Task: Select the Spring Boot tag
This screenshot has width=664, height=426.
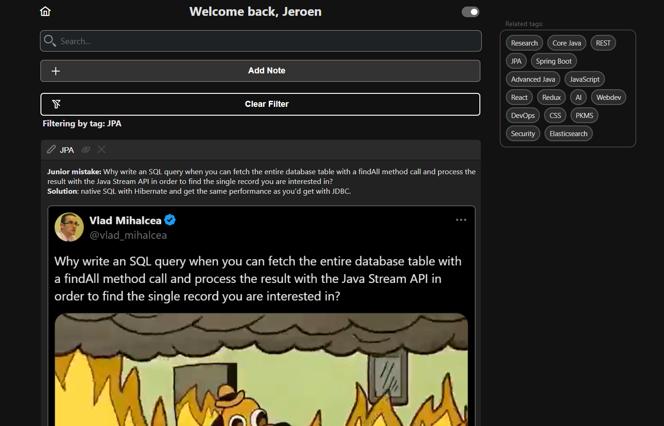Action: click(554, 61)
